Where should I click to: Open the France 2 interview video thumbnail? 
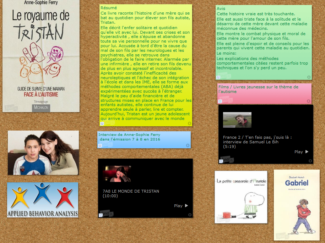237,120
